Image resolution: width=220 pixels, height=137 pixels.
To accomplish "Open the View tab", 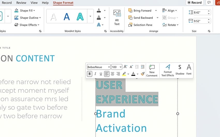I will (34, 3).
